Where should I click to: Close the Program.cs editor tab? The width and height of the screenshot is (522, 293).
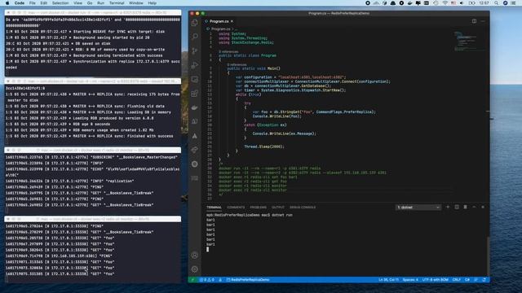pyautogui.click(x=232, y=21)
